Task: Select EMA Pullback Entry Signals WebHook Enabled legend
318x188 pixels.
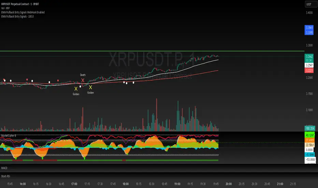Action: click(x=23, y=12)
